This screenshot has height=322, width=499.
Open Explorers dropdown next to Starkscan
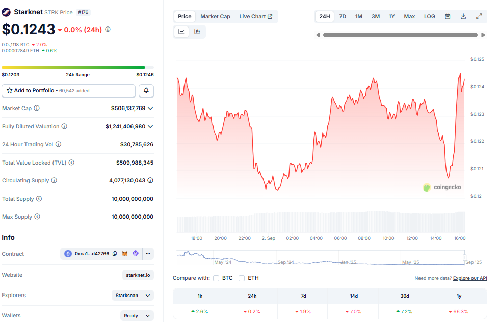click(x=148, y=296)
